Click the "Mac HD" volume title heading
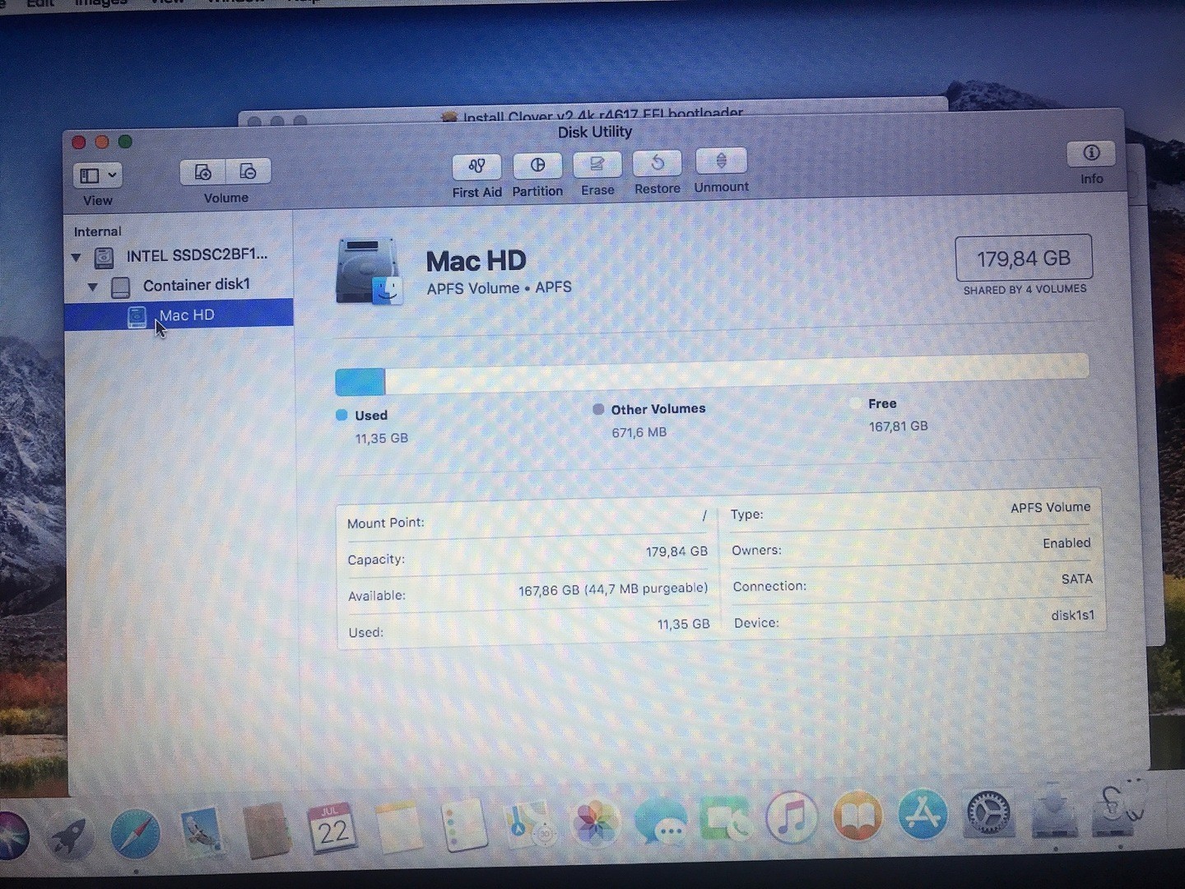The image size is (1185, 889). (476, 261)
